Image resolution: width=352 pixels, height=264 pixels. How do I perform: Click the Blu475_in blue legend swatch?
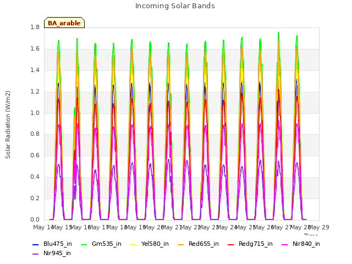click(35, 244)
